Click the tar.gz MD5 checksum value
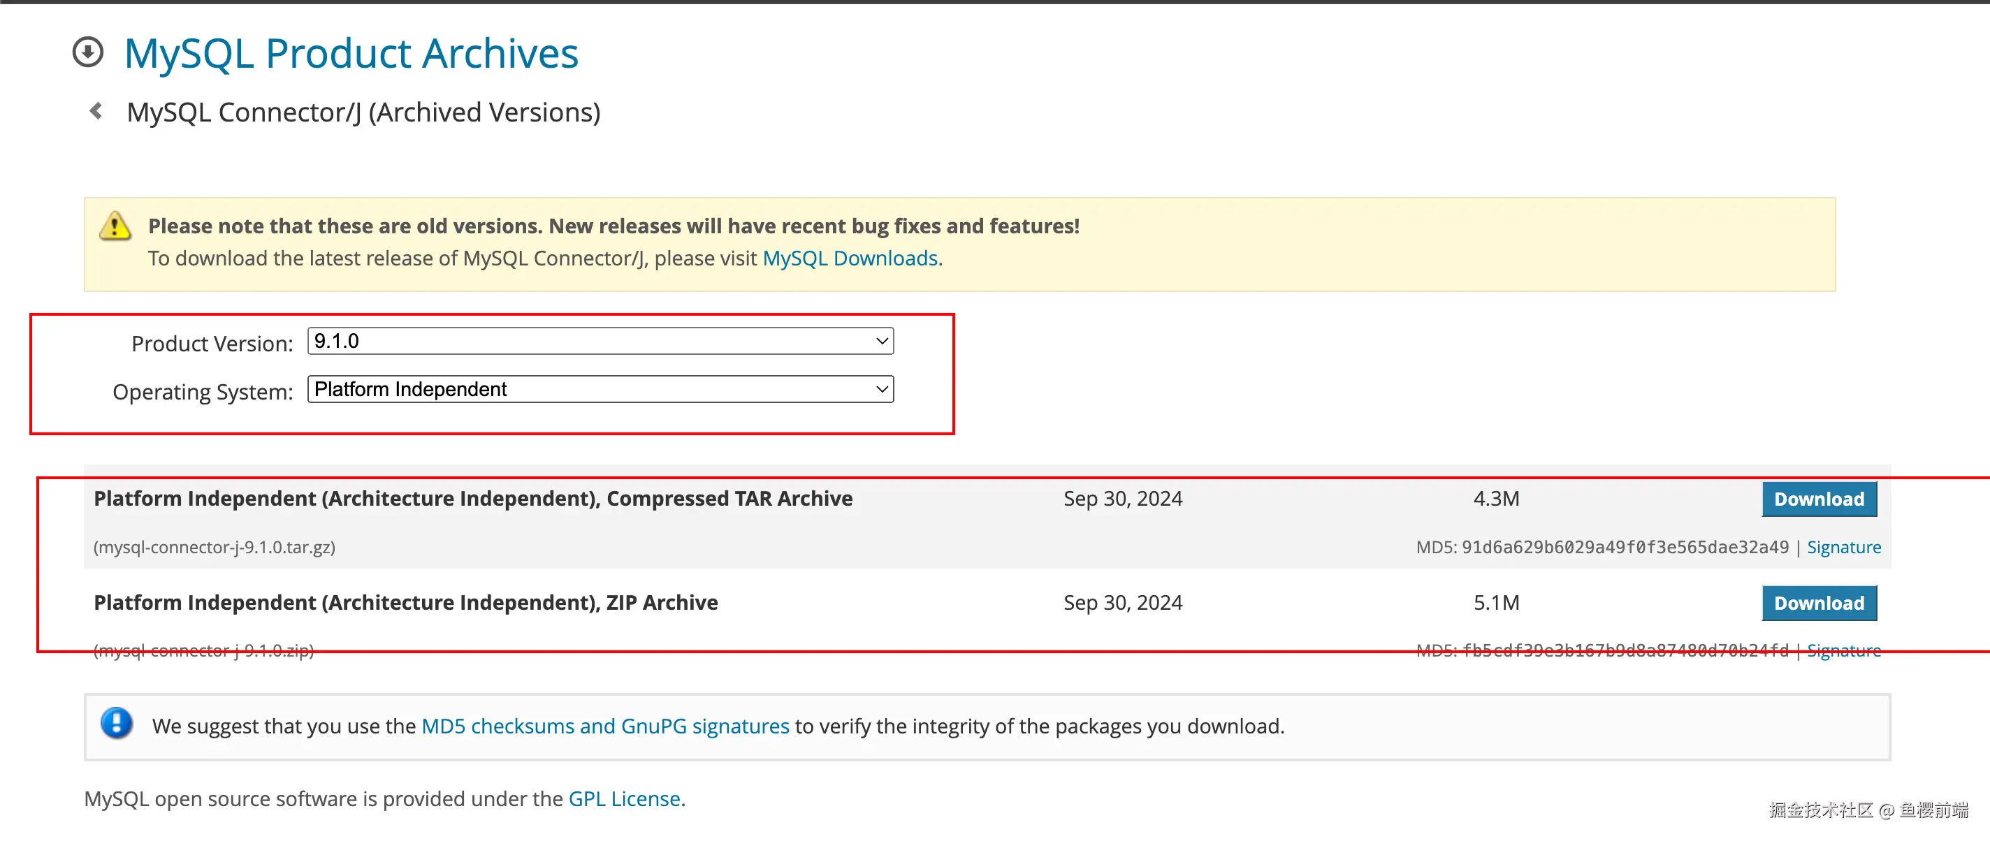1990x841 pixels. pos(1624,547)
